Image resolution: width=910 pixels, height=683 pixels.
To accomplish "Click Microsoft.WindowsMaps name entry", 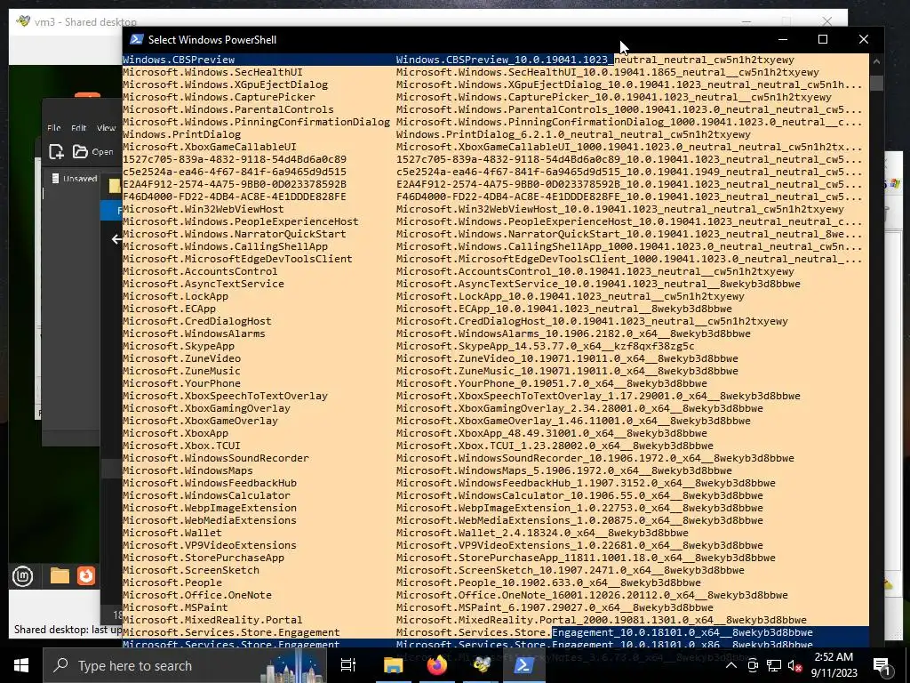I will (x=188, y=470).
